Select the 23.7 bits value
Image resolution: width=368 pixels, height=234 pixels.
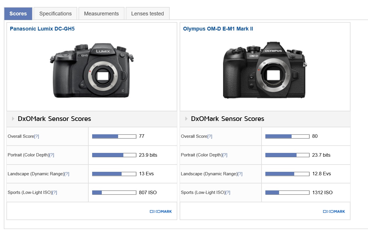pyautogui.click(x=321, y=155)
